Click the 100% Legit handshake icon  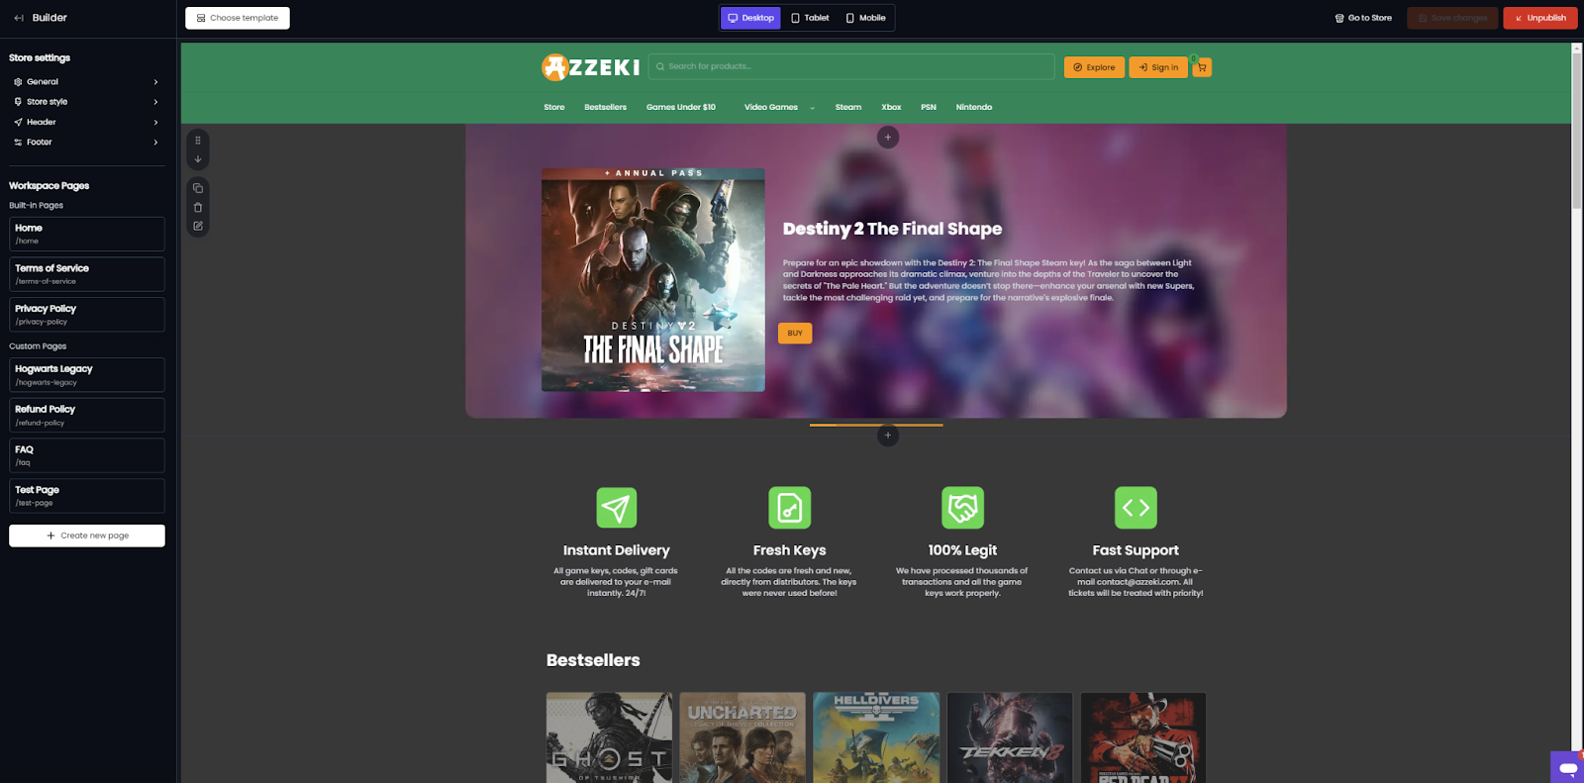tap(962, 508)
